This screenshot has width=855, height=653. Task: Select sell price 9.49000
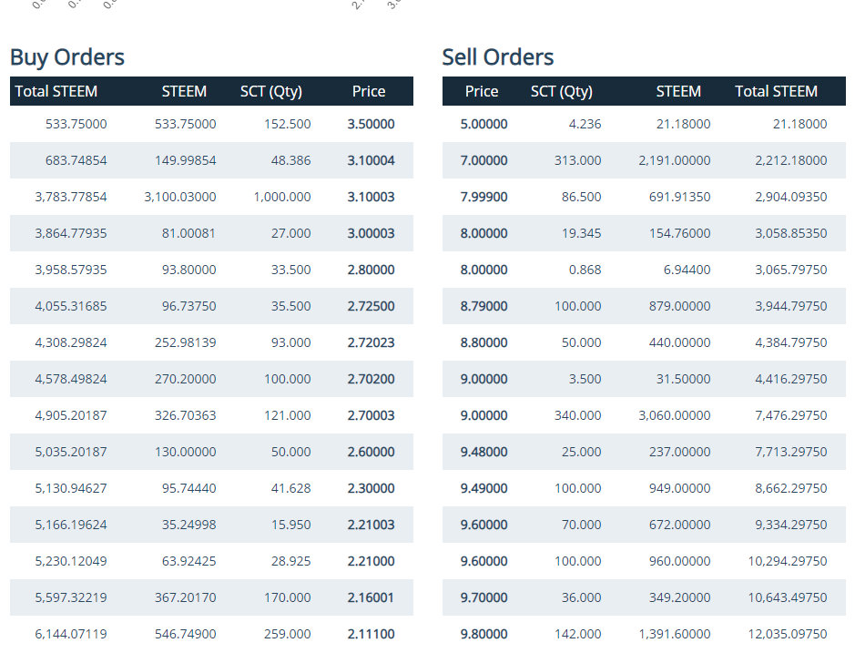pos(483,488)
